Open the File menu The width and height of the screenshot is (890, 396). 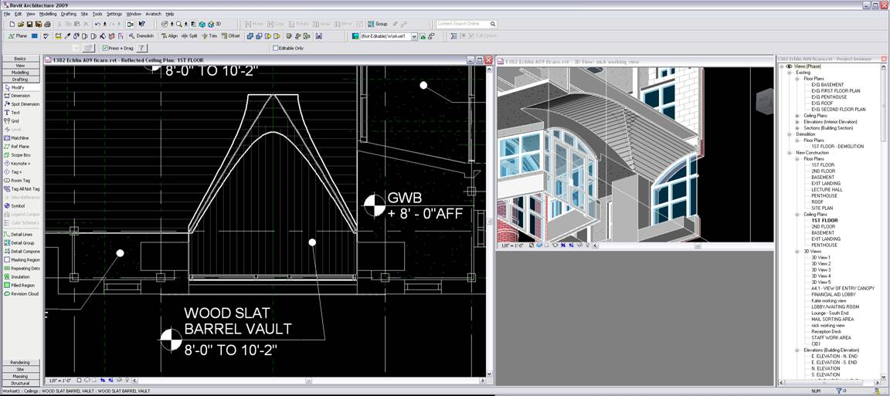[x=7, y=14]
